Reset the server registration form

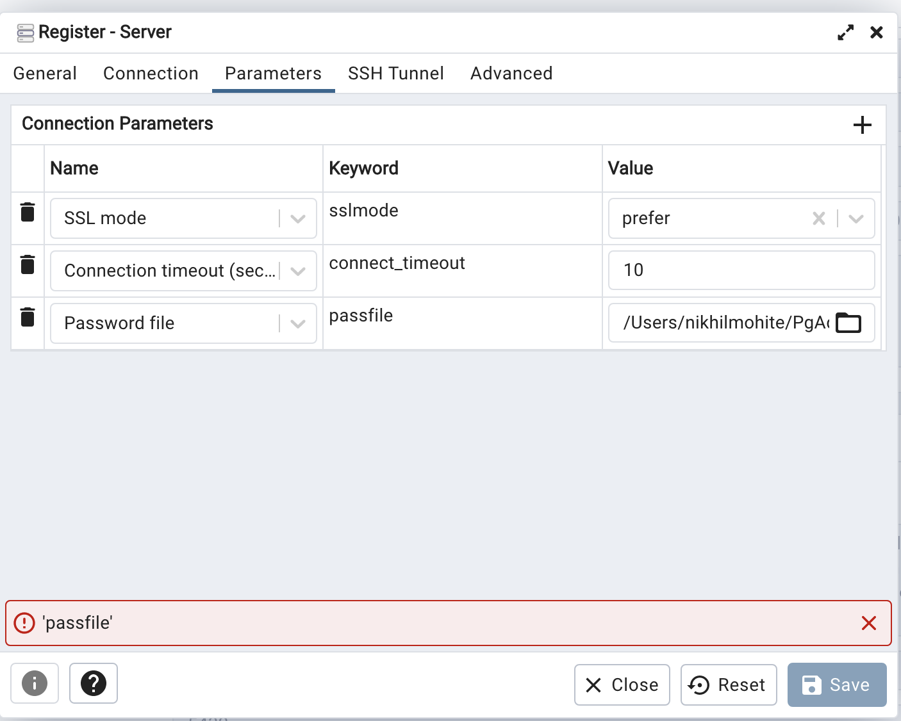pyautogui.click(x=729, y=685)
